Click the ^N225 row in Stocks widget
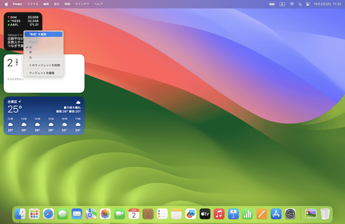Screen dimensions: 345x224 click(23, 21)
